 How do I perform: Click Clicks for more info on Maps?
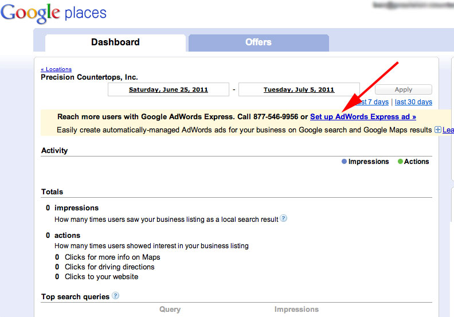click(112, 257)
